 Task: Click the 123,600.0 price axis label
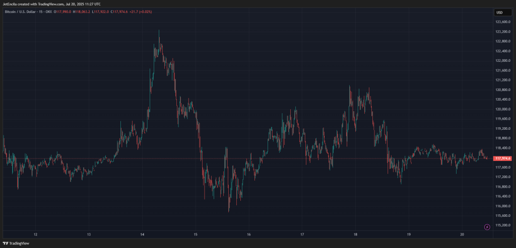[x=503, y=22]
